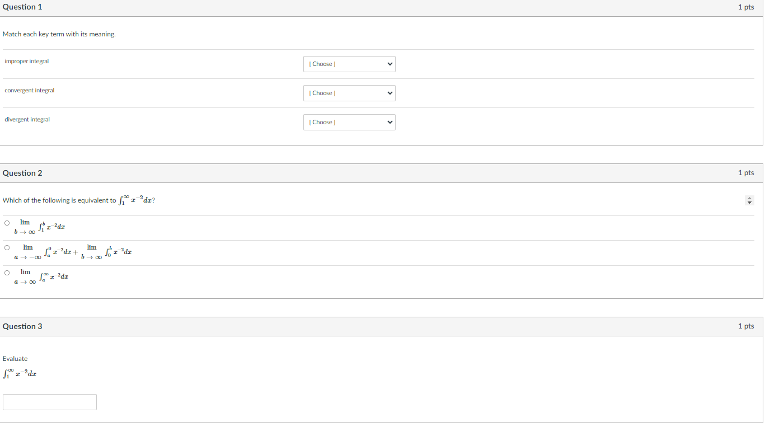This screenshot has width=765, height=427.
Task: Click the Match each key term instruction text
Action: (x=59, y=34)
